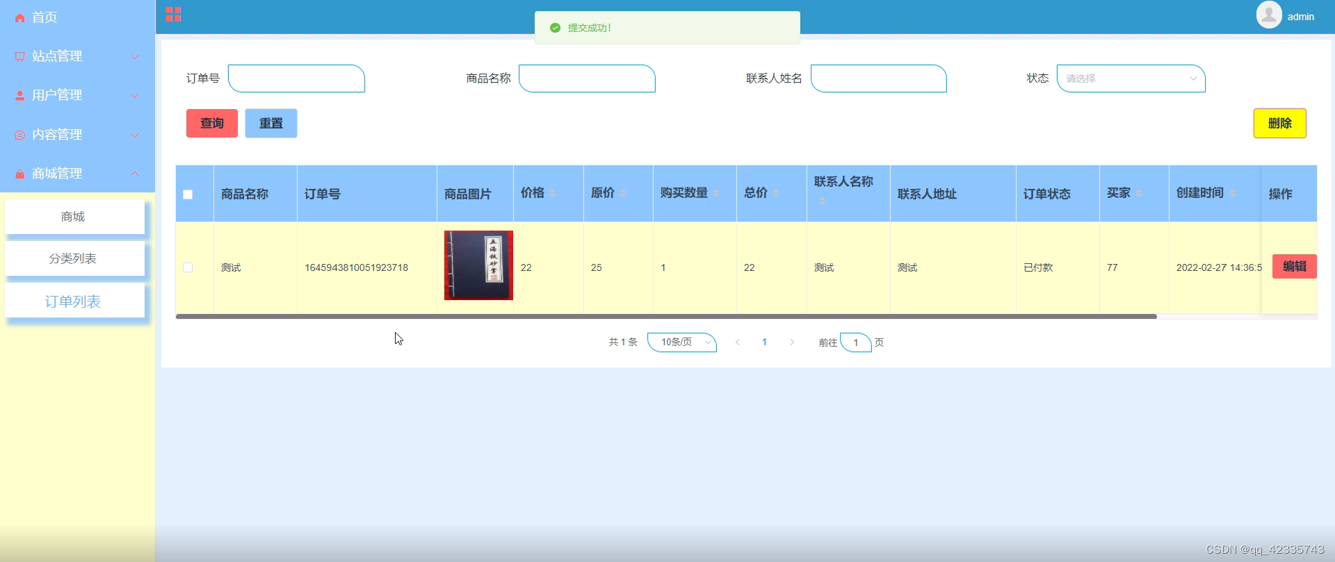Open the 商城 submenu item
Screen dimensions: 1335x562
click(74, 217)
